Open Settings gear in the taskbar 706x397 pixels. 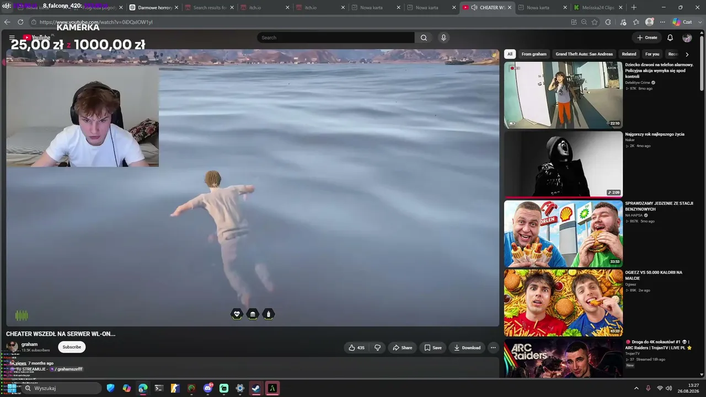(240, 388)
